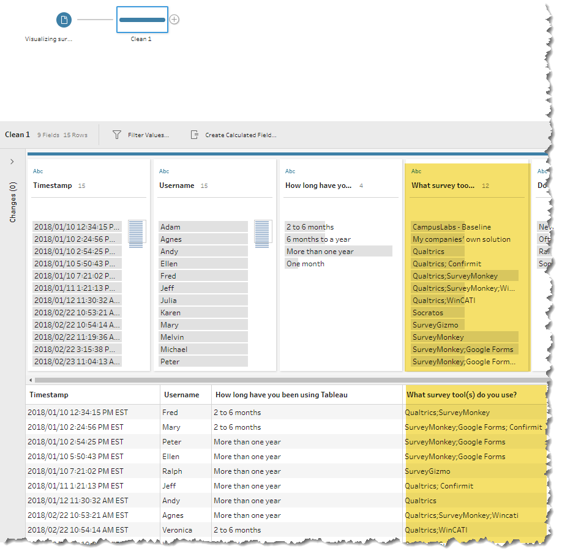Select '6 months to a year' value

[318, 239]
